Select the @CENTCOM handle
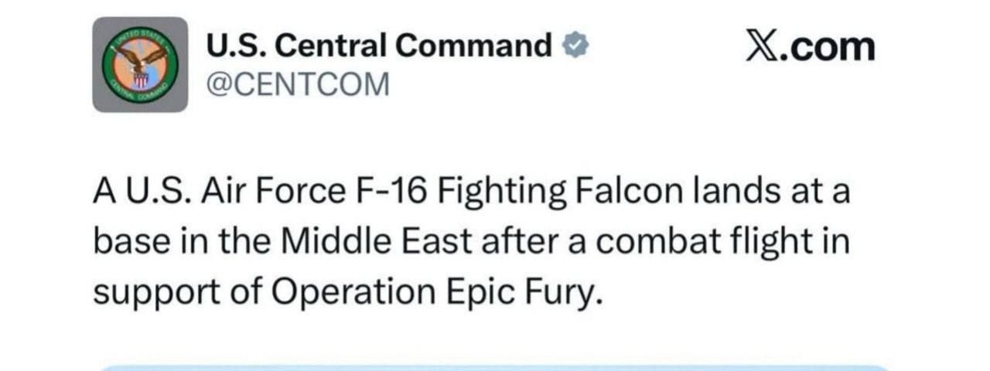 tap(297, 83)
